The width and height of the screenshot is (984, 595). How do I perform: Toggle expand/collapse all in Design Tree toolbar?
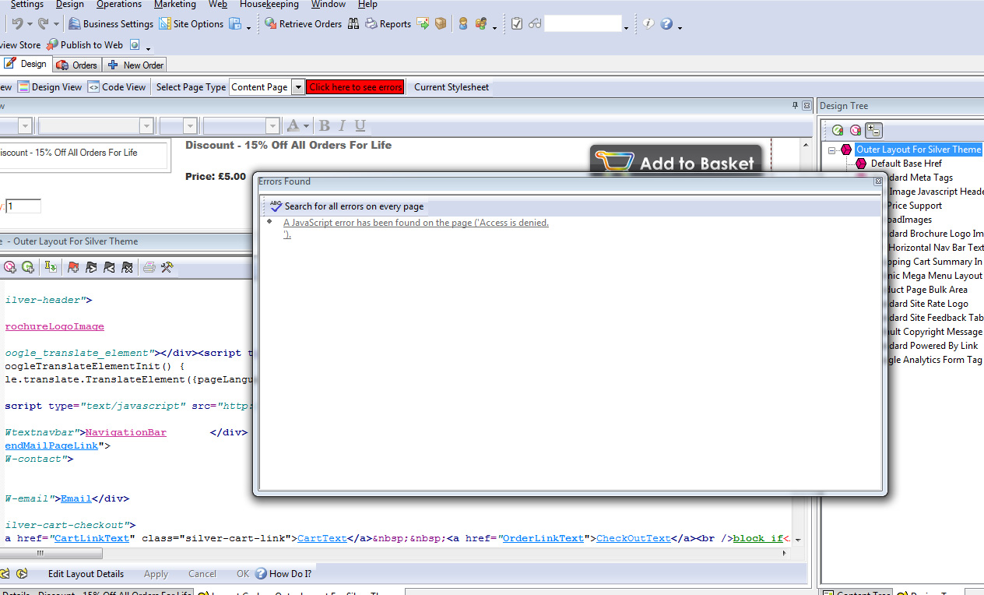873,131
